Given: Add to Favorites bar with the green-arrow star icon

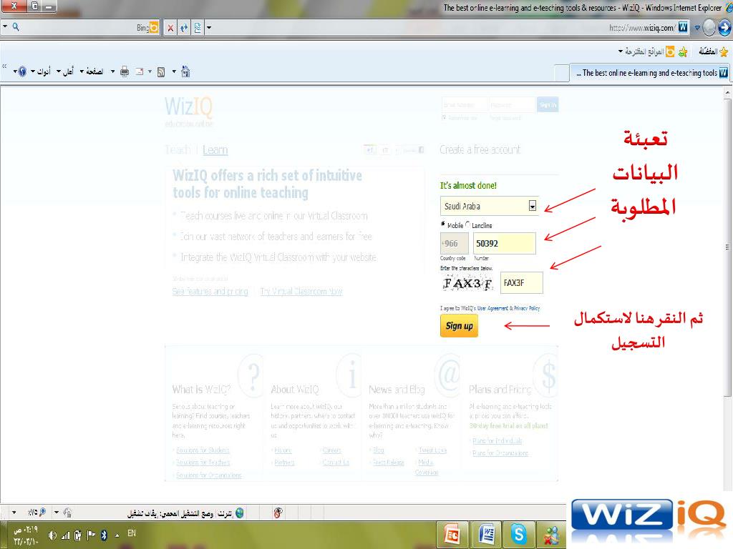Looking at the screenshot, I should point(683,51).
